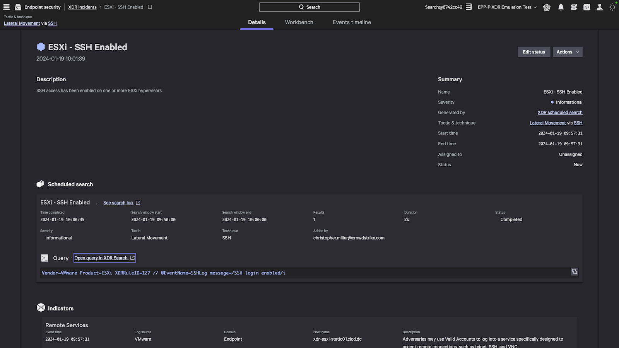Image resolution: width=619 pixels, height=348 pixels.
Task: Click the Search@6742cc49 account text
Action: click(x=443, y=7)
